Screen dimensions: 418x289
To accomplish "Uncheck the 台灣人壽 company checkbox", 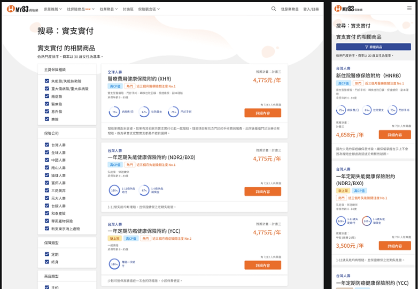I will (x=47, y=144).
